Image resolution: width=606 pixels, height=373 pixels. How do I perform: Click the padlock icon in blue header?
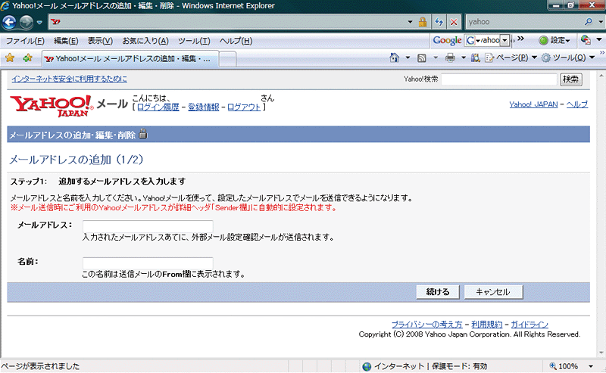143,133
